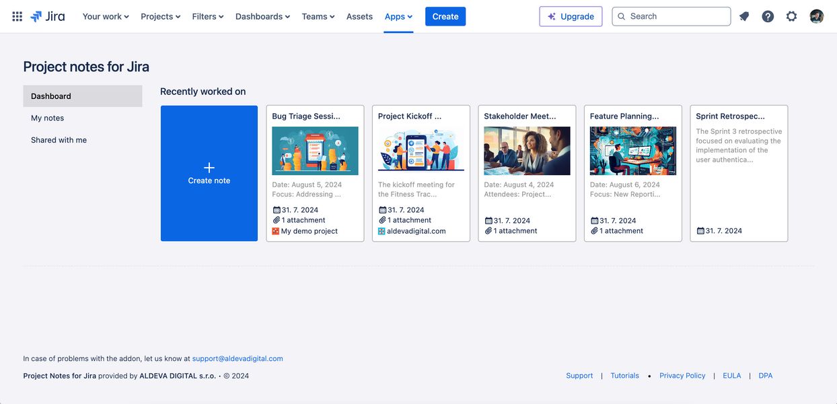Open the Tutorials footer link
The image size is (837, 404).
pyautogui.click(x=625, y=376)
